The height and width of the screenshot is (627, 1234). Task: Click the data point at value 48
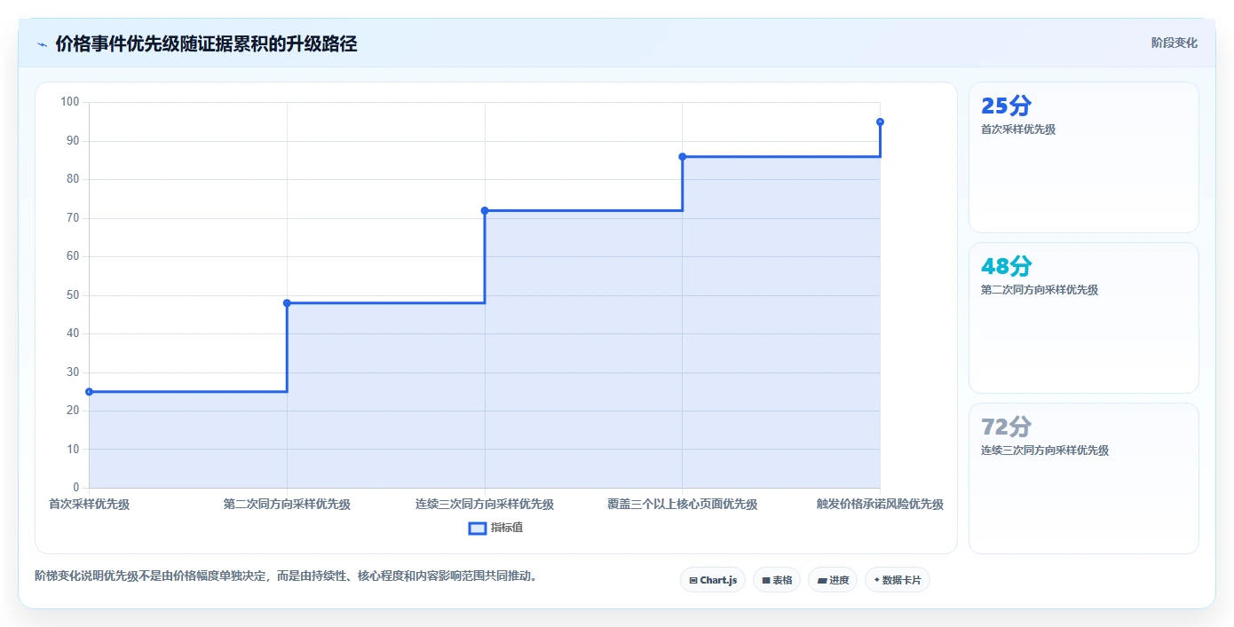click(287, 303)
